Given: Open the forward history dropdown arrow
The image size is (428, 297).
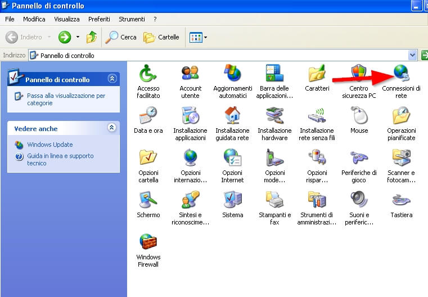Looking at the screenshot, I should [x=78, y=37].
